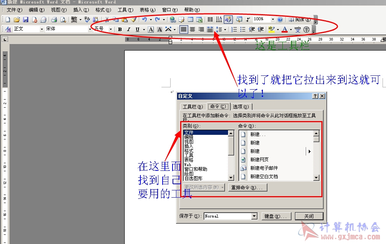Click the Phonetic Guide wén icon
The height and width of the screenshot is (244, 386).
pyautogui.click(x=298, y=29)
